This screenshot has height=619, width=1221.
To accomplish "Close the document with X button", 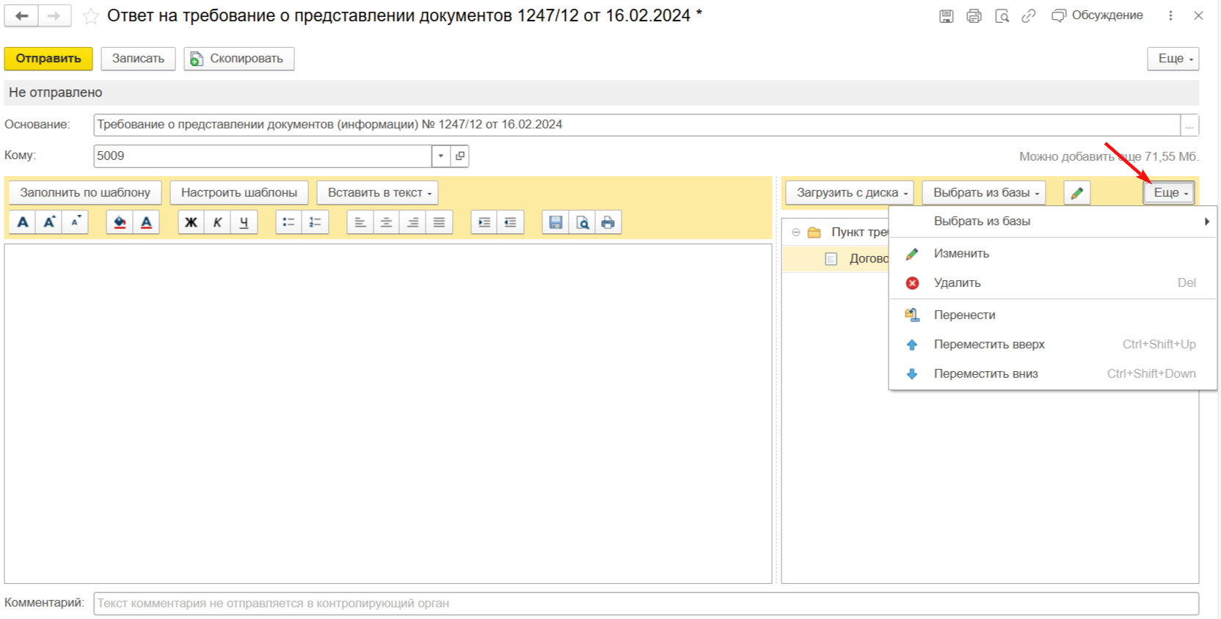I will click(1198, 15).
